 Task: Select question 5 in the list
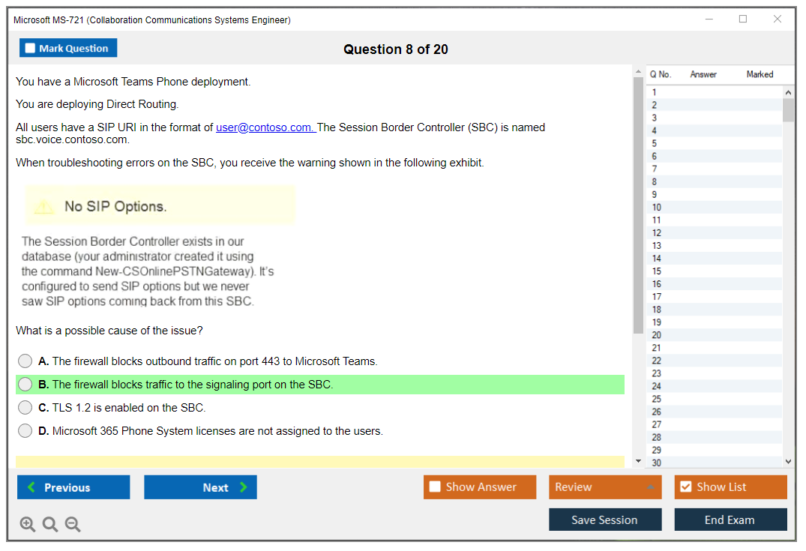[715, 143]
